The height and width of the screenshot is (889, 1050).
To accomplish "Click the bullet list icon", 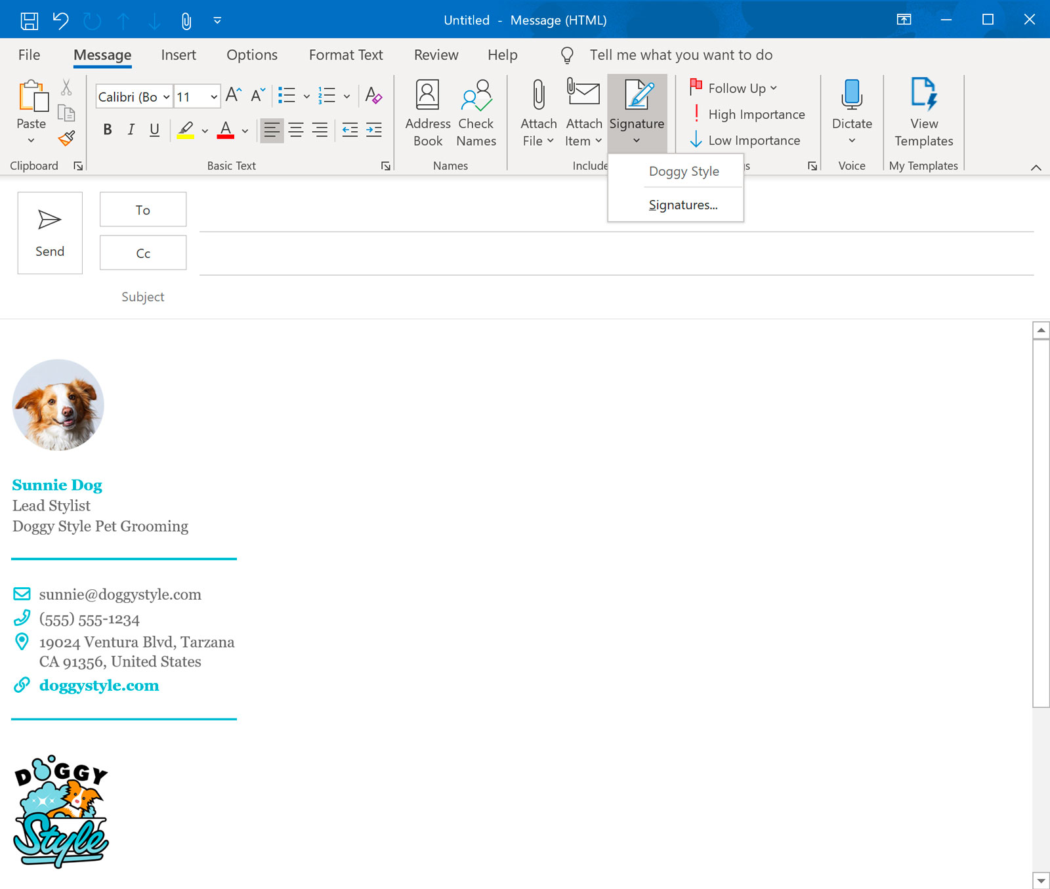I will point(287,96).
